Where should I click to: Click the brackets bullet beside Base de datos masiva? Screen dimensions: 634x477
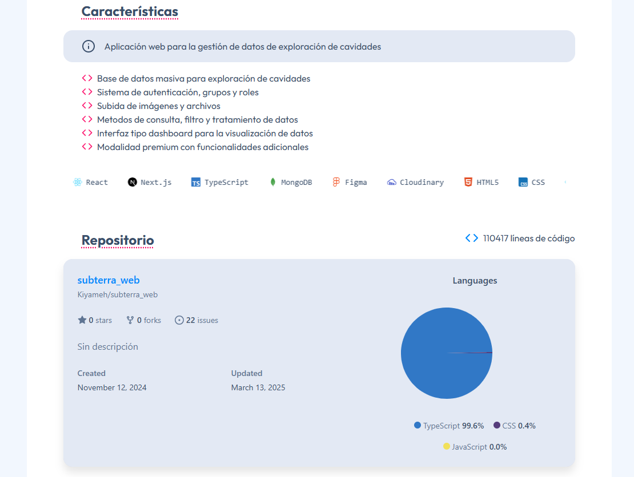[87, 78]
